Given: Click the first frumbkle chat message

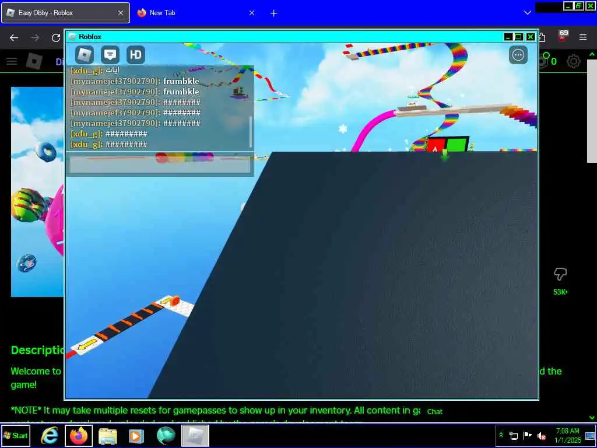Looking at the screenshot, I should point(135,81).
